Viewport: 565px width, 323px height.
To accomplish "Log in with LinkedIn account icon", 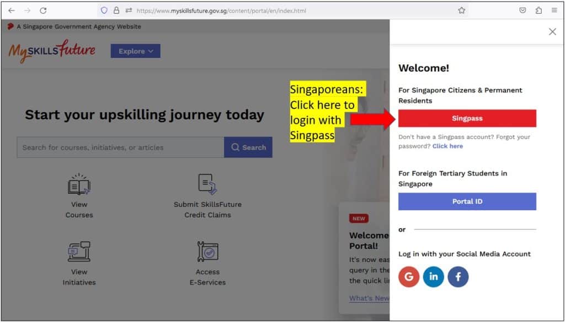I will tap(434, 277).
